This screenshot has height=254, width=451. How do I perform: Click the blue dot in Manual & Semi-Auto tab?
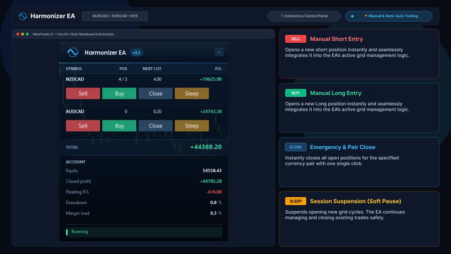point(352,16)
